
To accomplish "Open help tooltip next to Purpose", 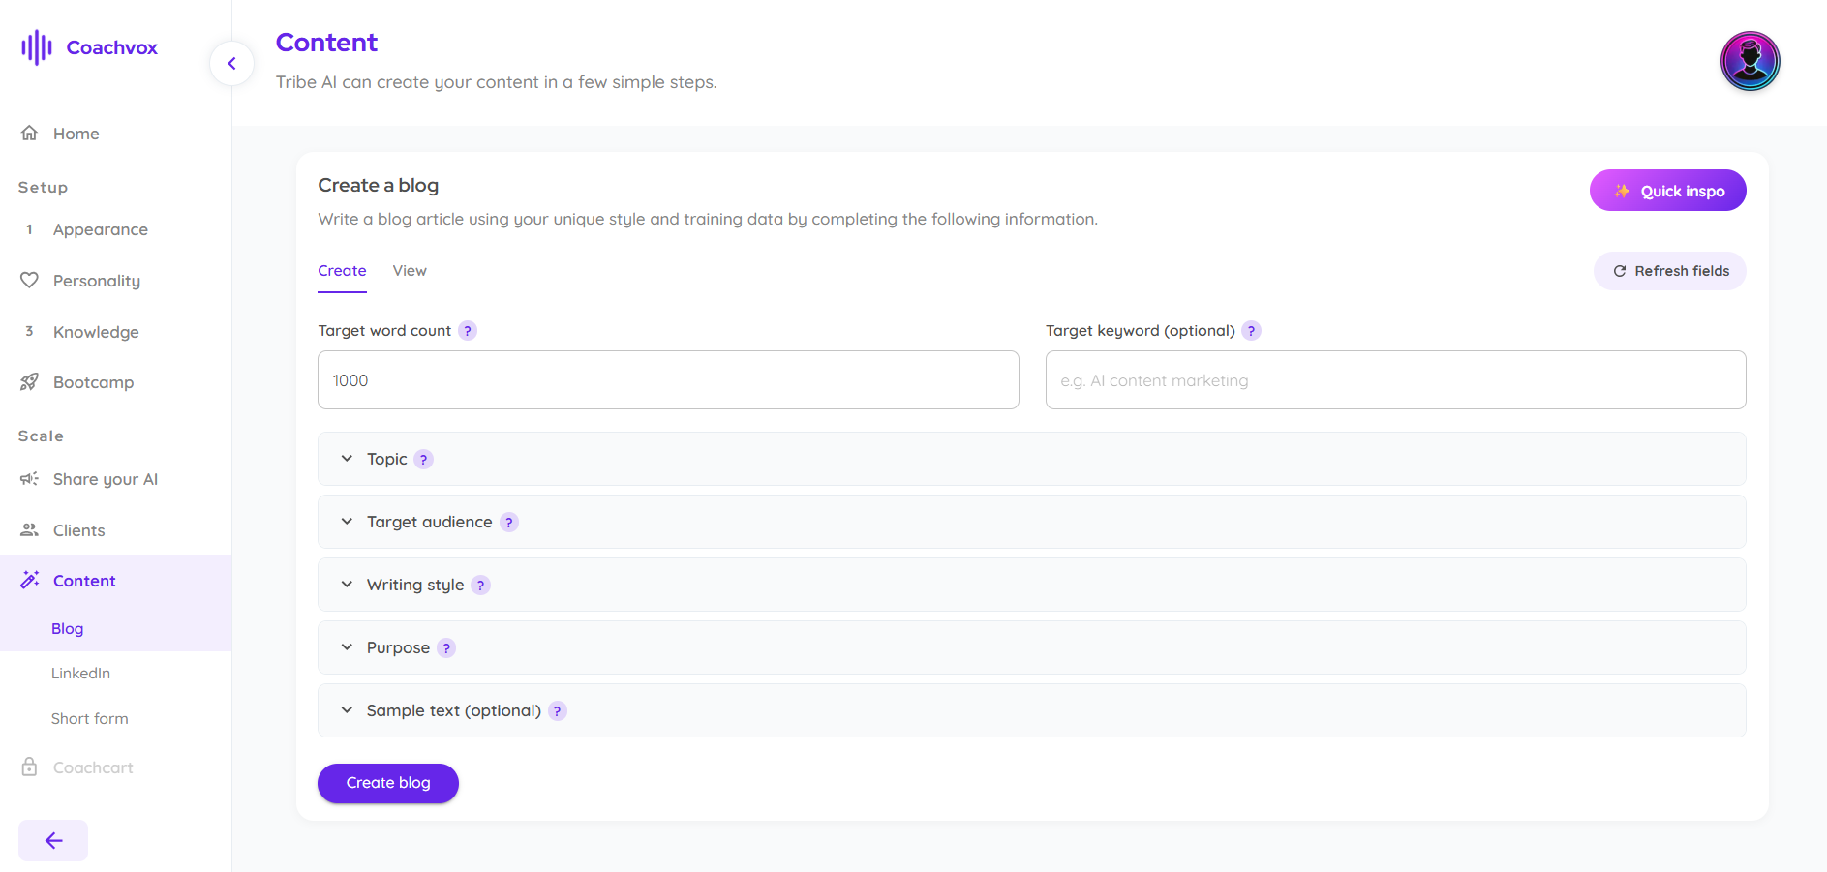I will pos(445,648).
